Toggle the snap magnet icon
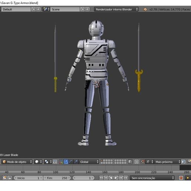 143,162
